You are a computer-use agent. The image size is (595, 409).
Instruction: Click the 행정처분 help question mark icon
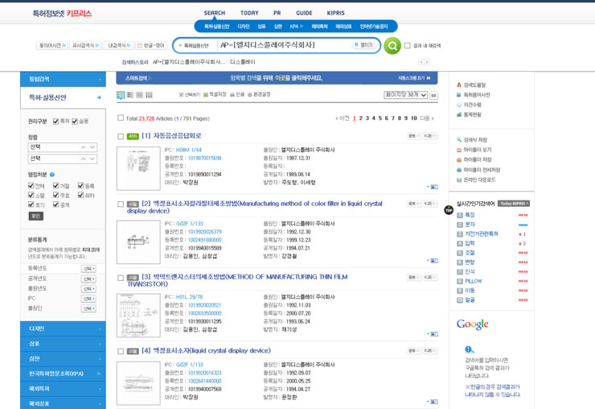pyautogui.click(x=52, y=175)
